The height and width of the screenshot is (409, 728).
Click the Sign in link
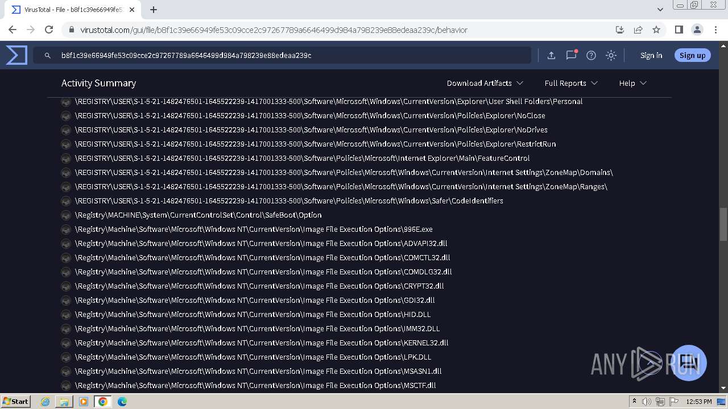[651, 55]
